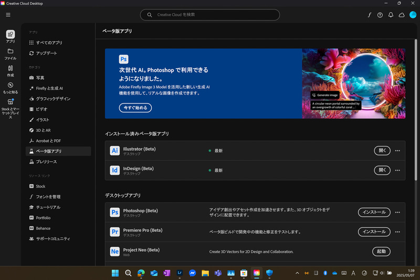Open more options for Illustrator (Beta)
420x280 pixels.
coord(397,151)
